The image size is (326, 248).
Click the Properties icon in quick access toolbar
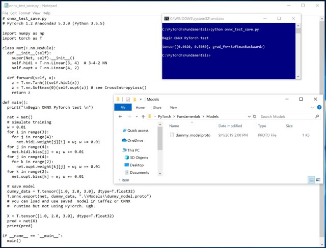pyautogui.click(x=128, y=99)
